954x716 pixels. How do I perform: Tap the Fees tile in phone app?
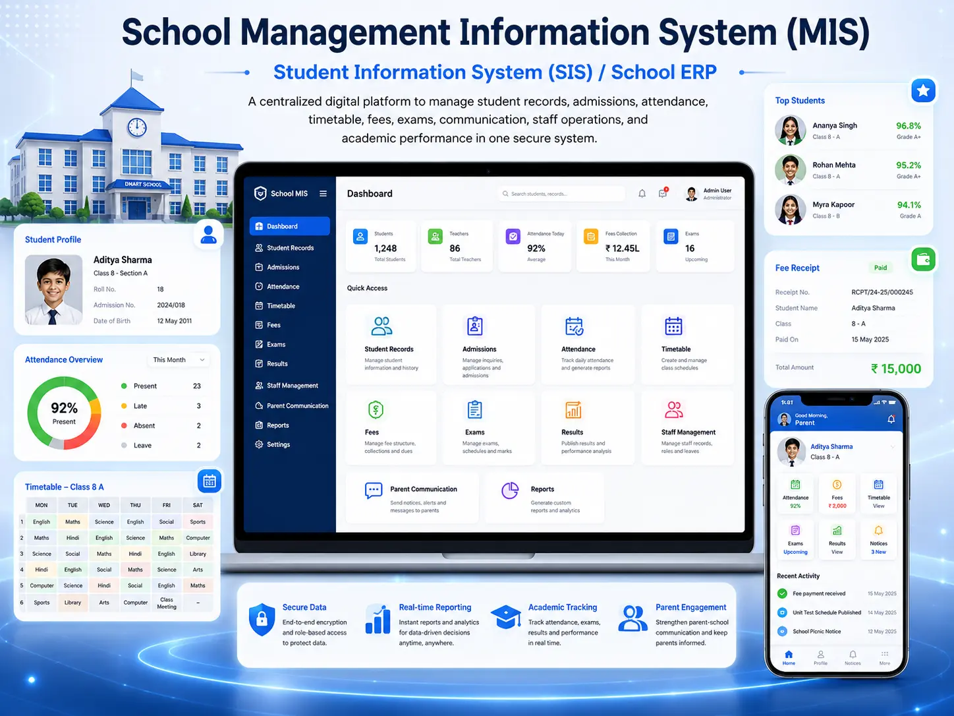coord(837,493)
